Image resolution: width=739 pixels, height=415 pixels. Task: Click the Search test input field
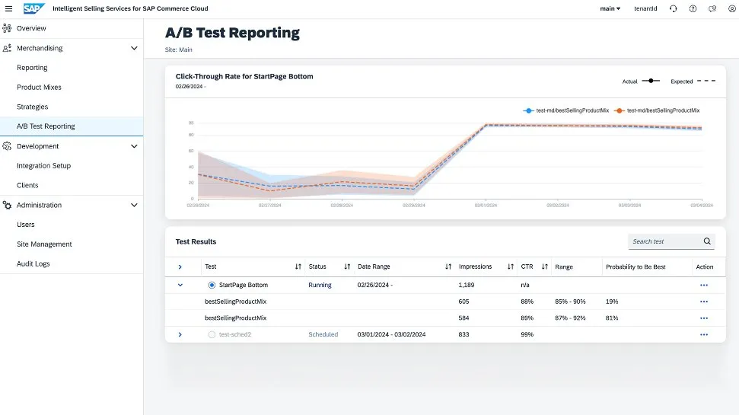(664, 241)
